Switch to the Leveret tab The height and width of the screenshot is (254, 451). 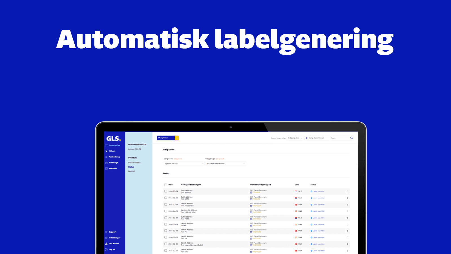pyautogui.click(x=131, y=171)
